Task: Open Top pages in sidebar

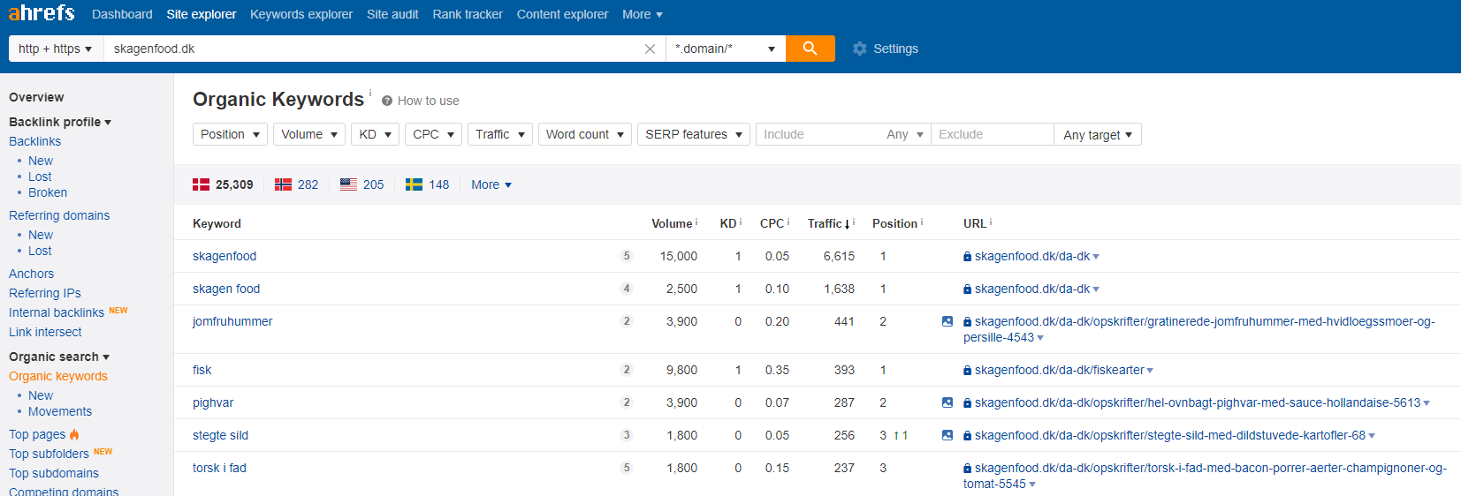Action: click(37, 434)
